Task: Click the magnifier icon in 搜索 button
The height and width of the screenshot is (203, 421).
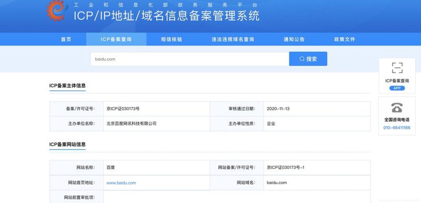Action: click(x=302, y=59)
